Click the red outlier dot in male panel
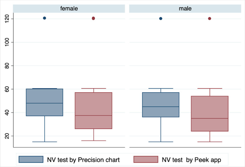Screen dimensions: 245x167 (x=210, y=18)
